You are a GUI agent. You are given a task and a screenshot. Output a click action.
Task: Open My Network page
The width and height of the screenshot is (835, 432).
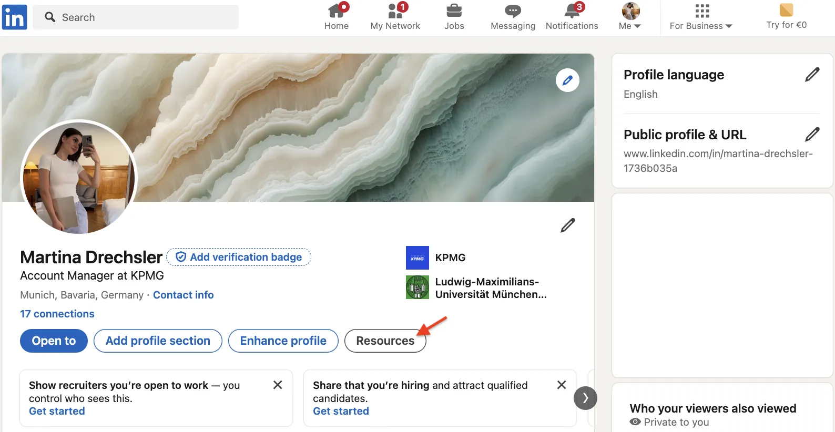point(395,17)
